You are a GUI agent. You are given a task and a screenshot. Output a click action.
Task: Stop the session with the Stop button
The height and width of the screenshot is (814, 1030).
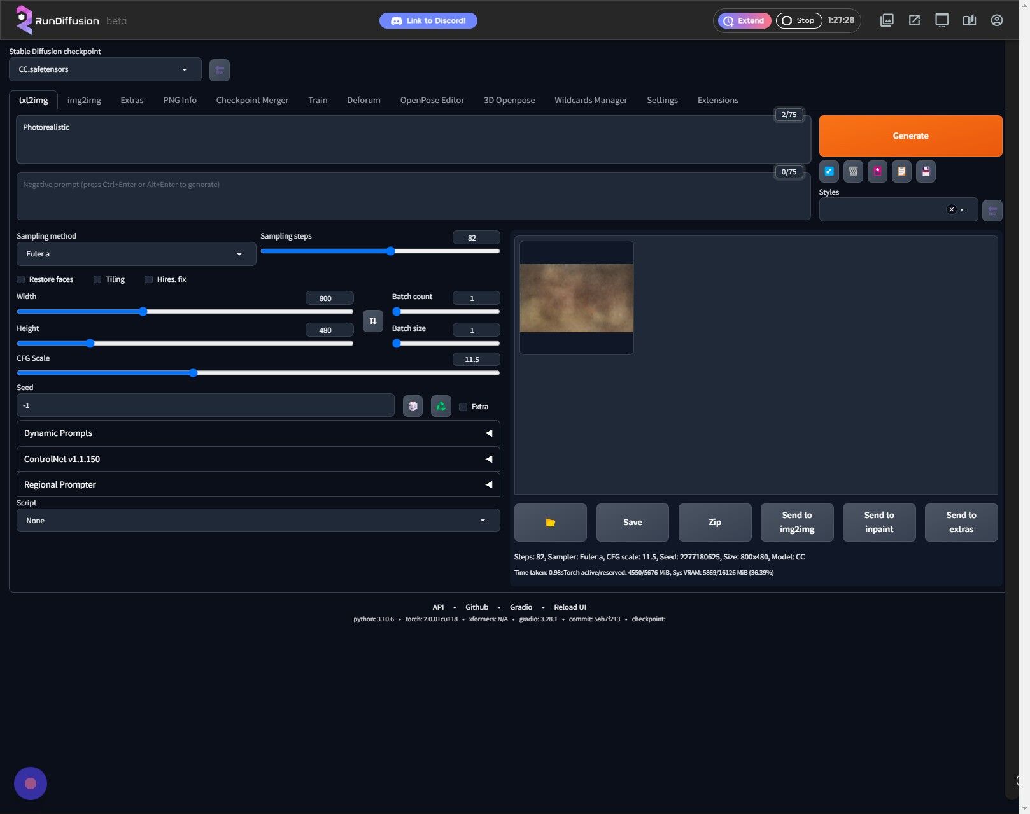pos(799,20)
